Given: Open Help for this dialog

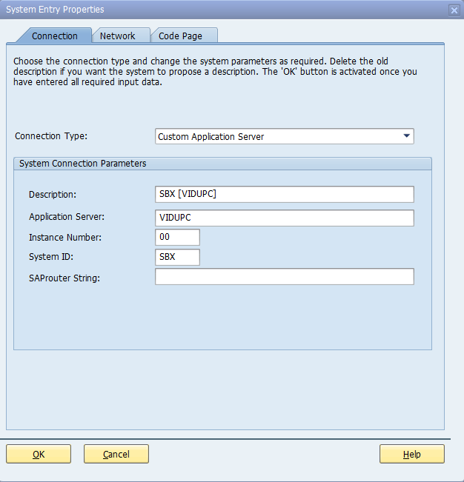Looking at the screenshot, I should 411,454.
